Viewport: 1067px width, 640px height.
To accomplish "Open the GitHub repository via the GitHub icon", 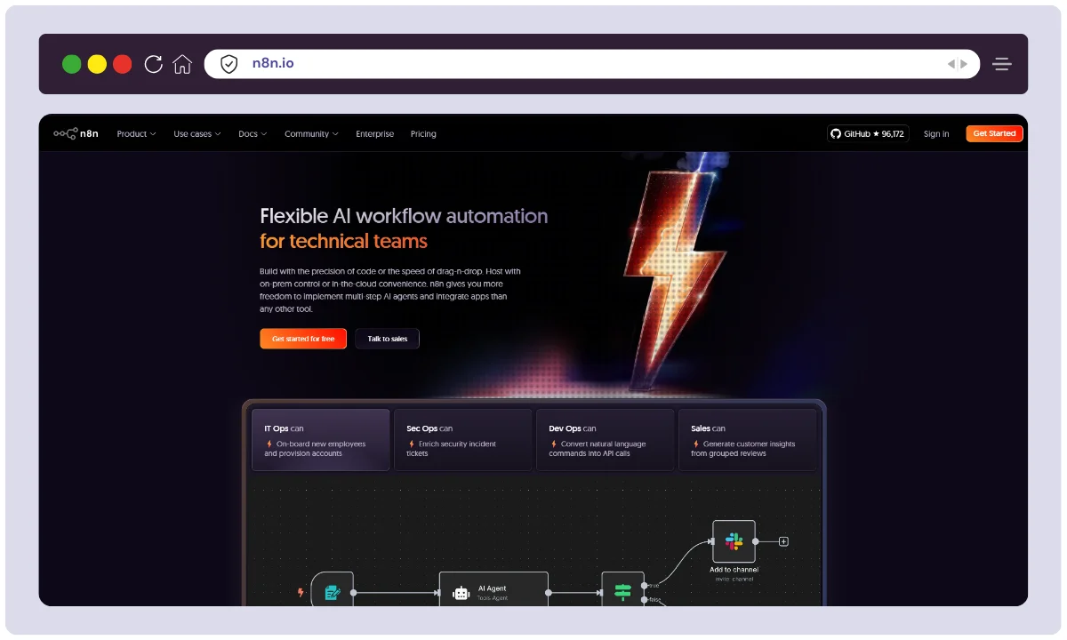I will [x=836, y=133].
